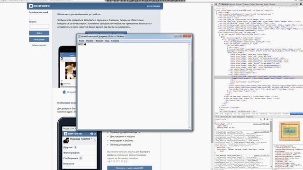Click the new style rule plus icon
This screenshot has width=303, height=170.
261,119
